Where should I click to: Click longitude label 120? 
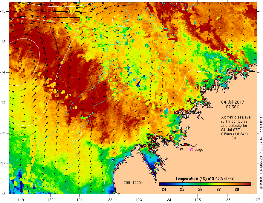[x=50, y=200]
